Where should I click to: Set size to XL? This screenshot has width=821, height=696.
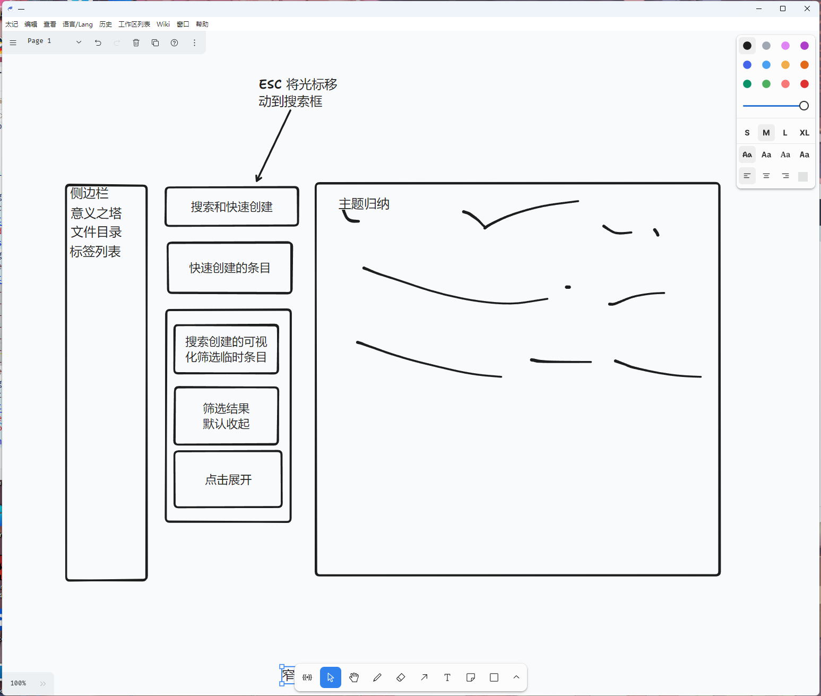point(805,133)
